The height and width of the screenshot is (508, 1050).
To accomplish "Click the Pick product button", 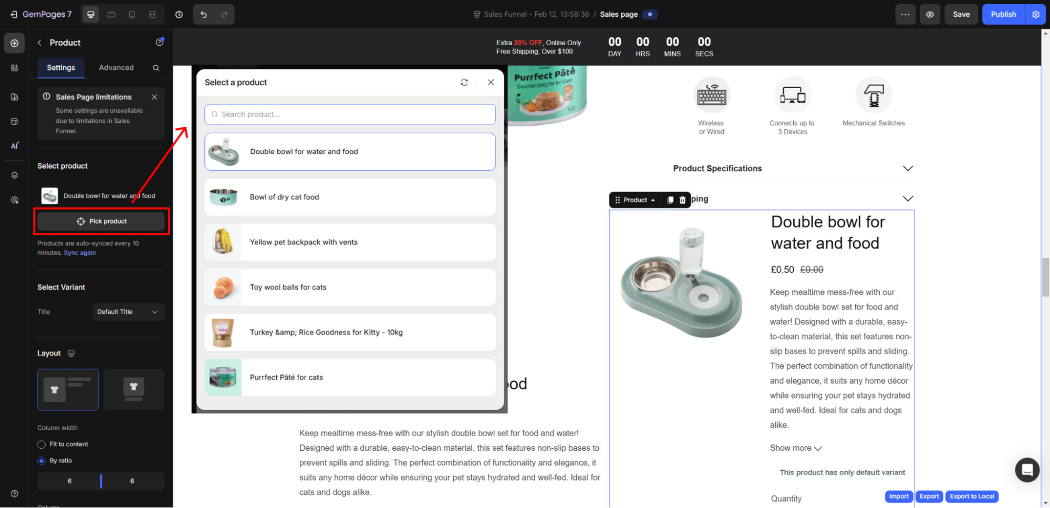I will point(101,221).
